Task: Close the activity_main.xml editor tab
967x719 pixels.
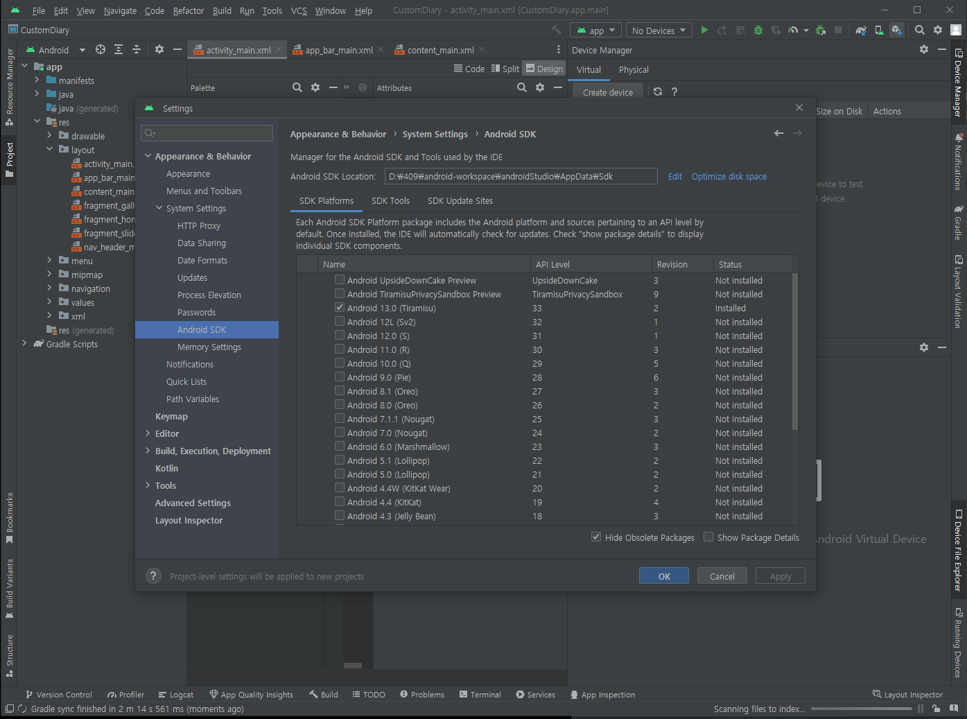Action: (x=279, y=49)
